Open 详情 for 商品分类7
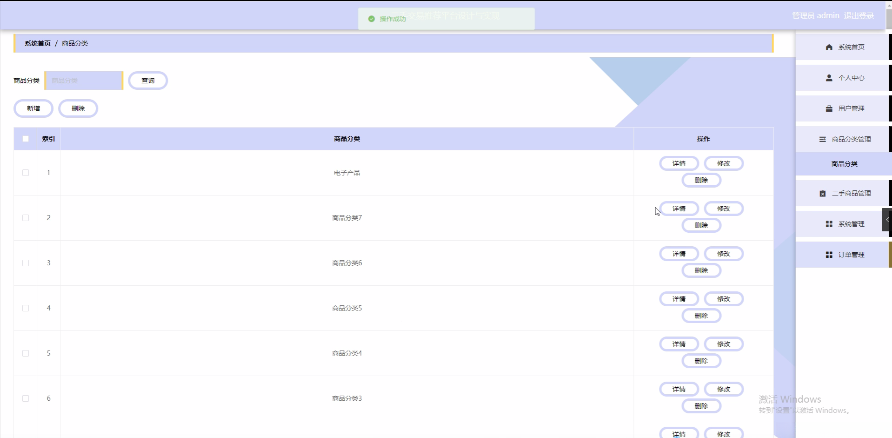 pyautogui.click(x=679, y=209)
